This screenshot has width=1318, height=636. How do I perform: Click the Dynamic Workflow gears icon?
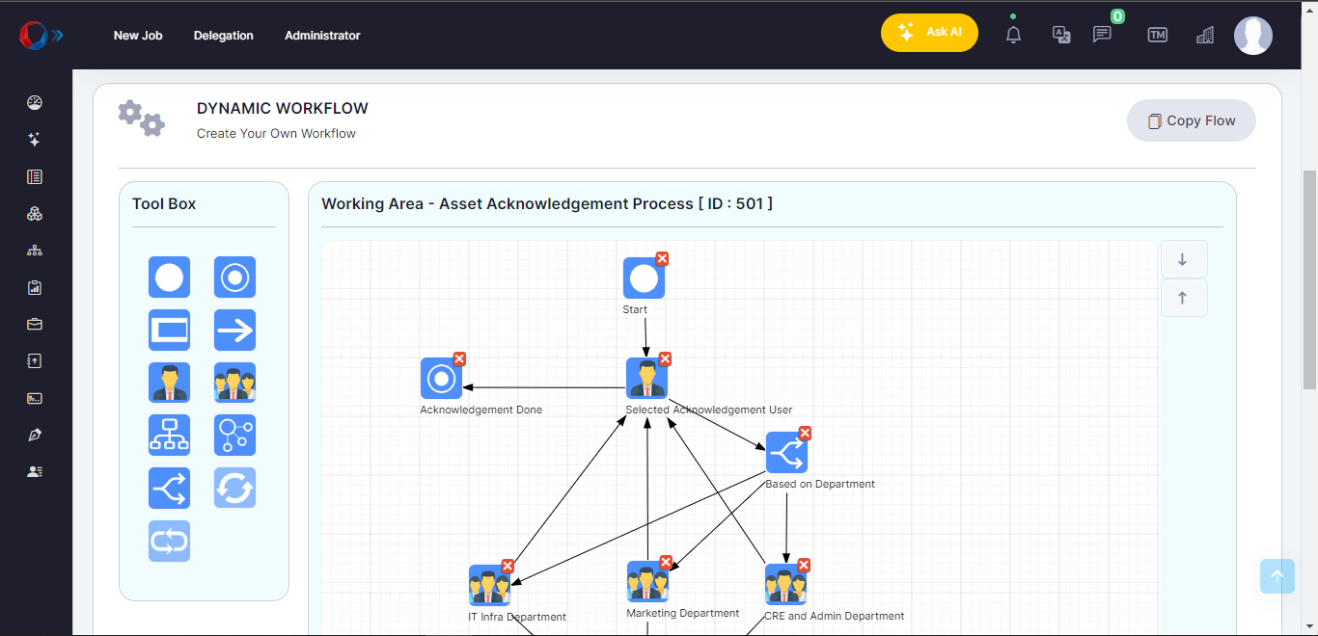[142, 119]
